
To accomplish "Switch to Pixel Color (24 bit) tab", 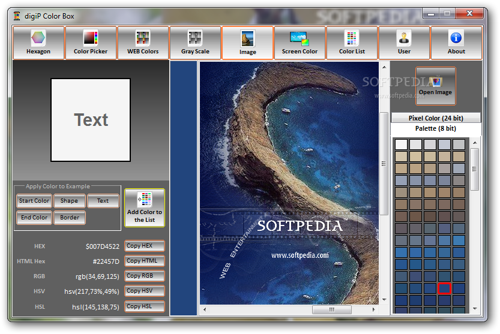I will (436, 118).
